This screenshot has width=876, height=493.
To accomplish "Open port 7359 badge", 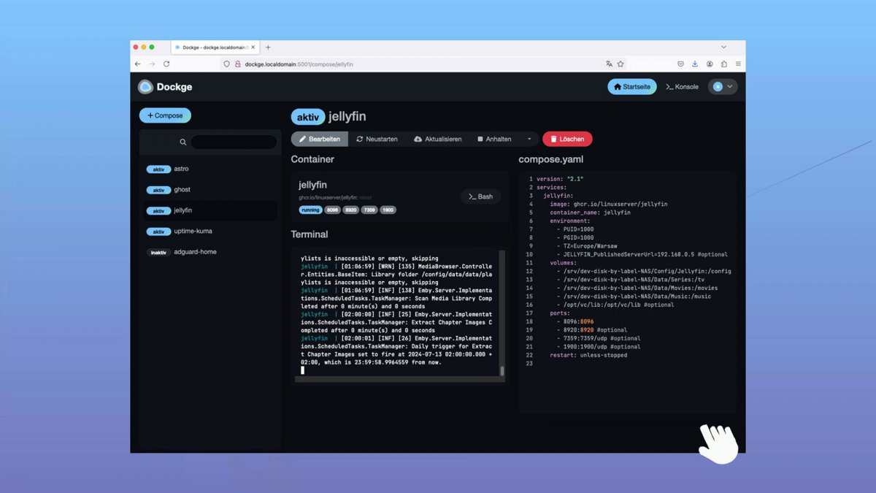I will click(369, 210).
